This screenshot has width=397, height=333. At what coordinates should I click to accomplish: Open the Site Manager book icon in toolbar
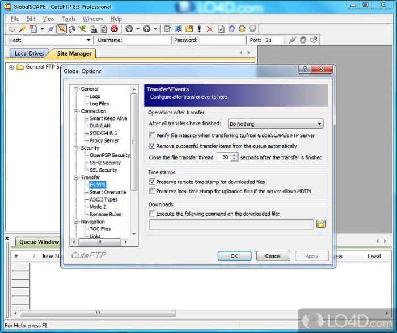point(11,29)
